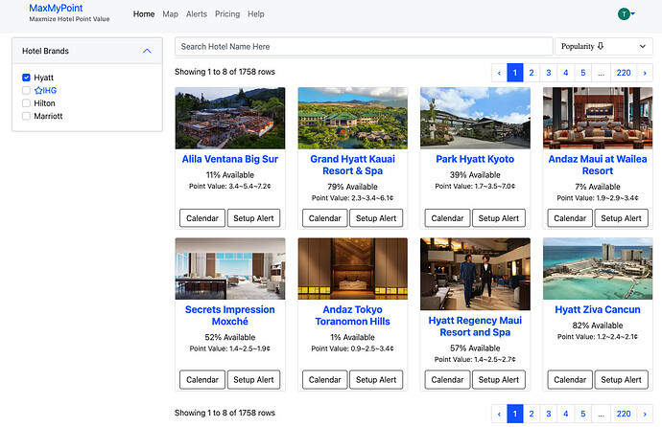Open the Hyatt Ziva Cancun hotel link

coord(598,309)
